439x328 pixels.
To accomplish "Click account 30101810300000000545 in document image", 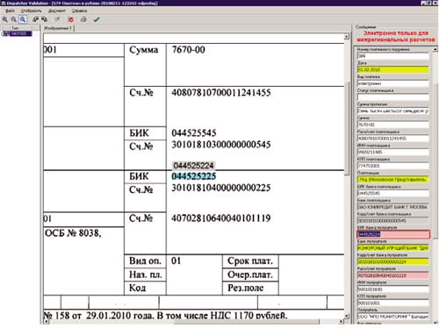I will click(x=221, y=145).
